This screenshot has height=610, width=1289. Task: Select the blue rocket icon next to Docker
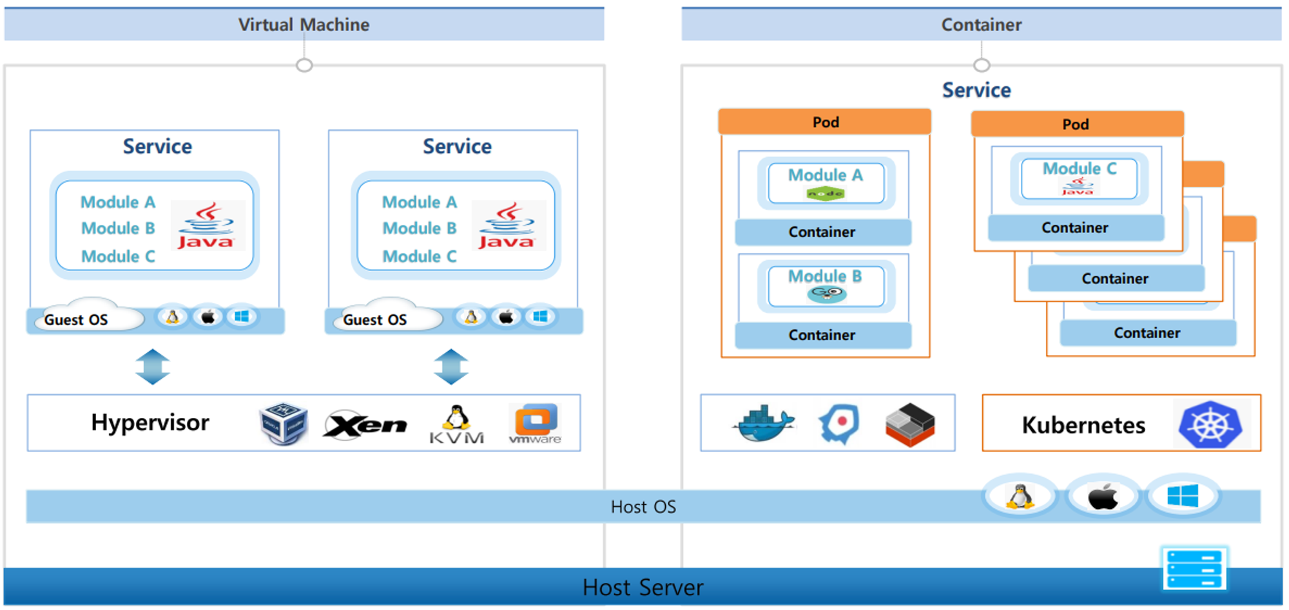pos(839,424)
